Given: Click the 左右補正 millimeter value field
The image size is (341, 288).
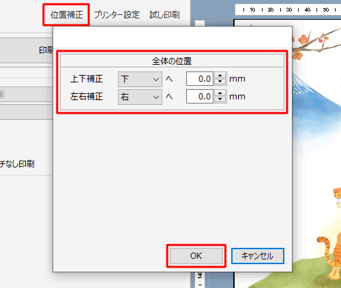Looking at the screenshot, I should (200, 97).
